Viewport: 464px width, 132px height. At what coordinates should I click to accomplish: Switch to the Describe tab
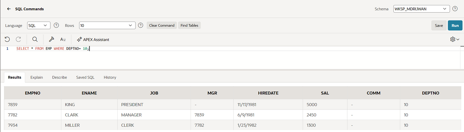point(60,77)
